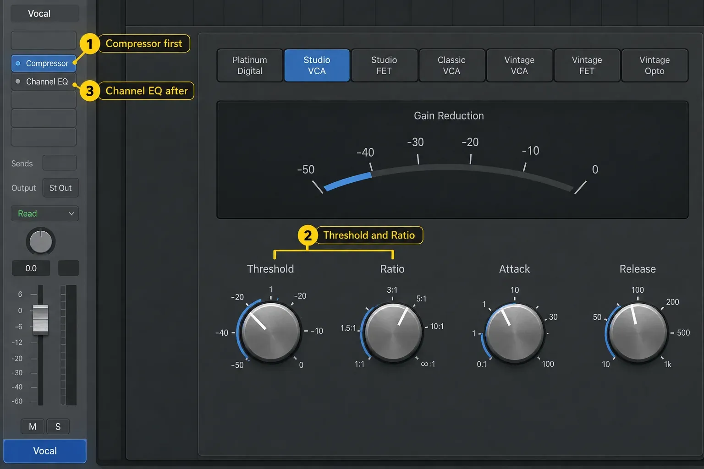
Task: Select the Platinum Digital compressor model
Action: click(x=250, y=65)
